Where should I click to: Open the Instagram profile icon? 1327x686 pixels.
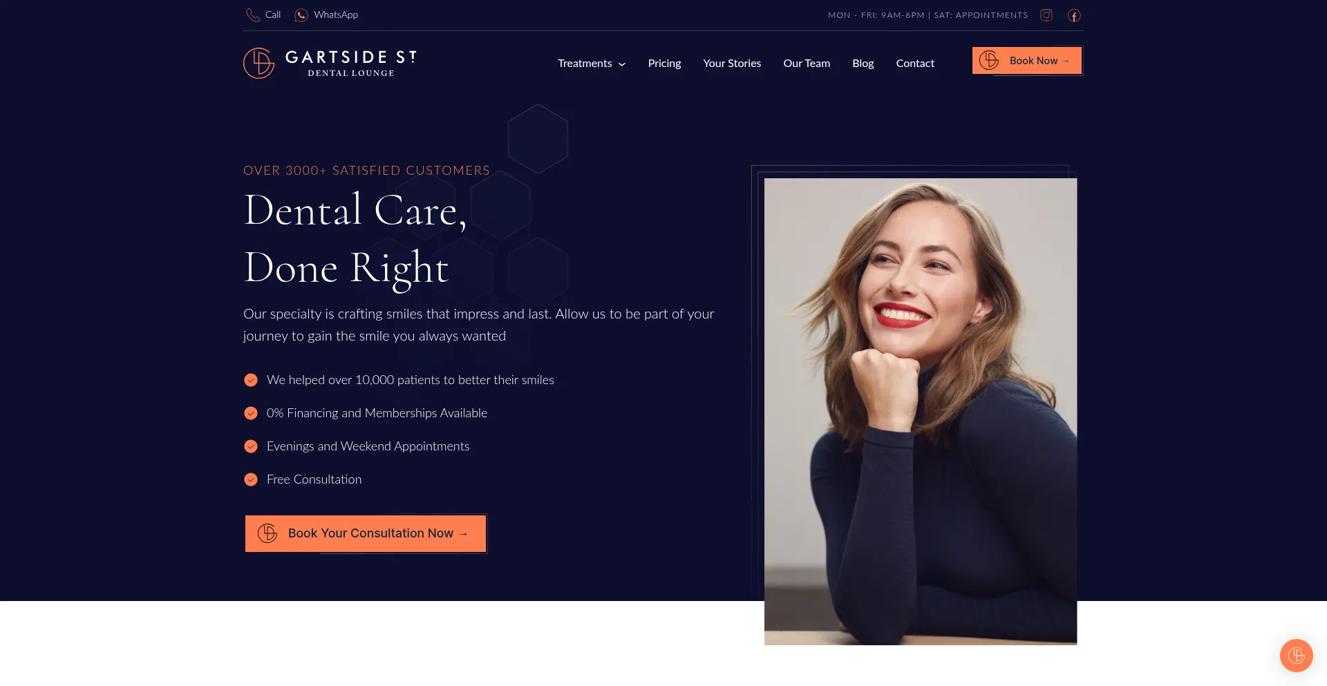point(1046,15)
